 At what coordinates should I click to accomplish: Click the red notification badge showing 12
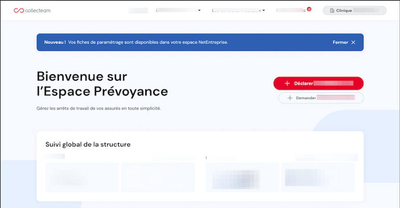[309, 9]
